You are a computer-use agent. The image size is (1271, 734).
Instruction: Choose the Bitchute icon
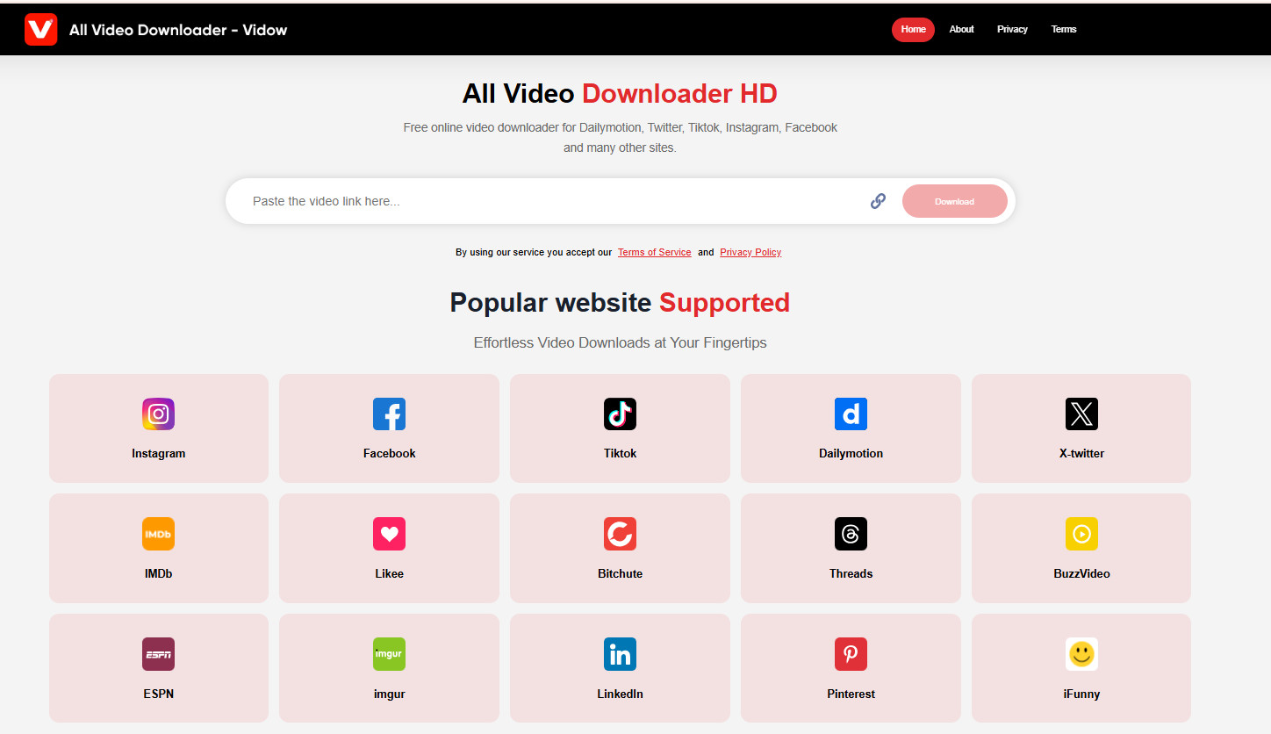tap(620, 534)
